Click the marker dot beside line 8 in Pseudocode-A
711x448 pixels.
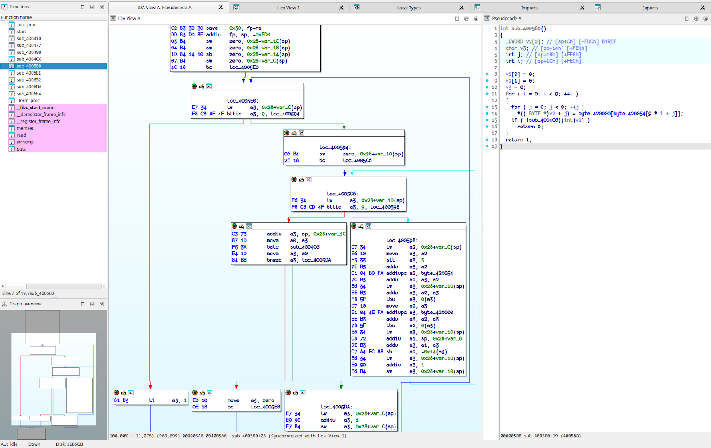coord(487,74)
